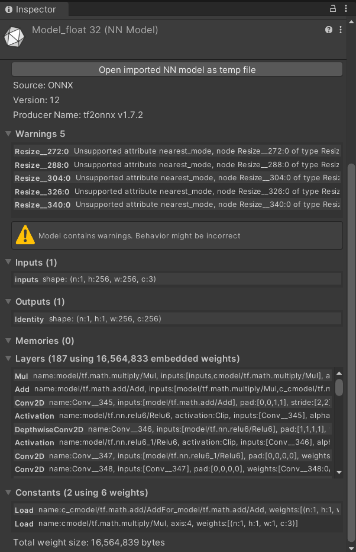Collapse the Memories (0) foldout

pyautogui.click(x=8, y=340)
